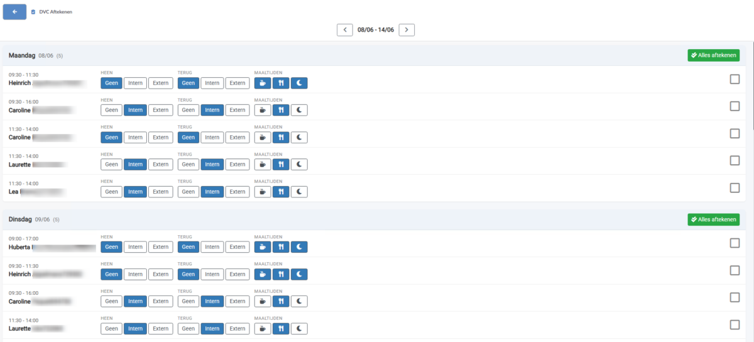Toggle dinner moon icon for Laurette on Maandag
754x342 pixels.
coord(299,164)
